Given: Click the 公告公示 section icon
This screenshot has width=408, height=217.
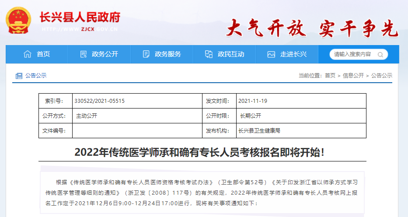Looking at the screenshot, I should 19,76.
